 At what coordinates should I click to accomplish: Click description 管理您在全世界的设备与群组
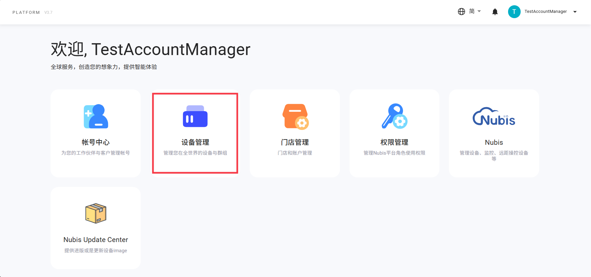tap(195, 153)
